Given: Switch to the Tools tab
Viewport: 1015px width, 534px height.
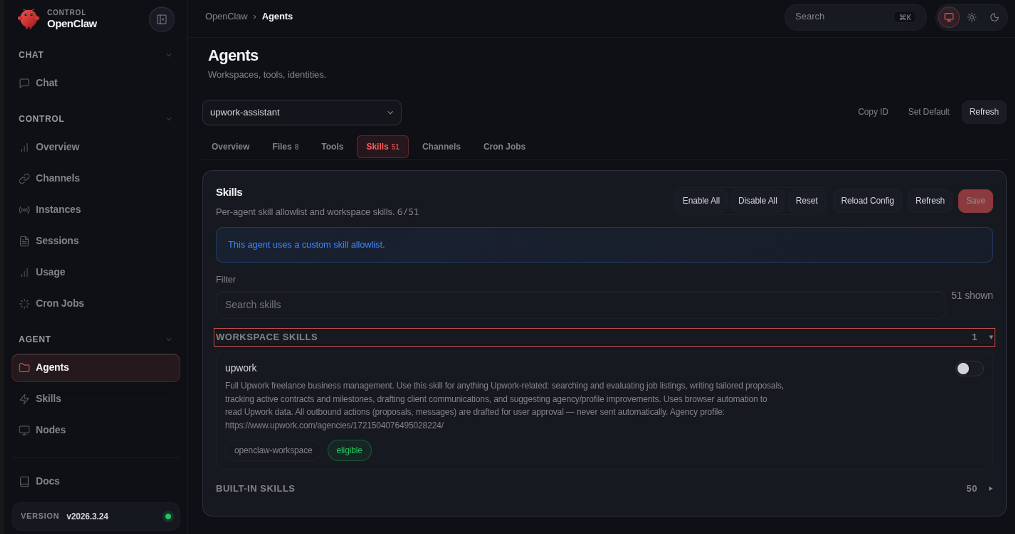Looking at the screenshot, I should pyautogui.click(x=332, y=147).
